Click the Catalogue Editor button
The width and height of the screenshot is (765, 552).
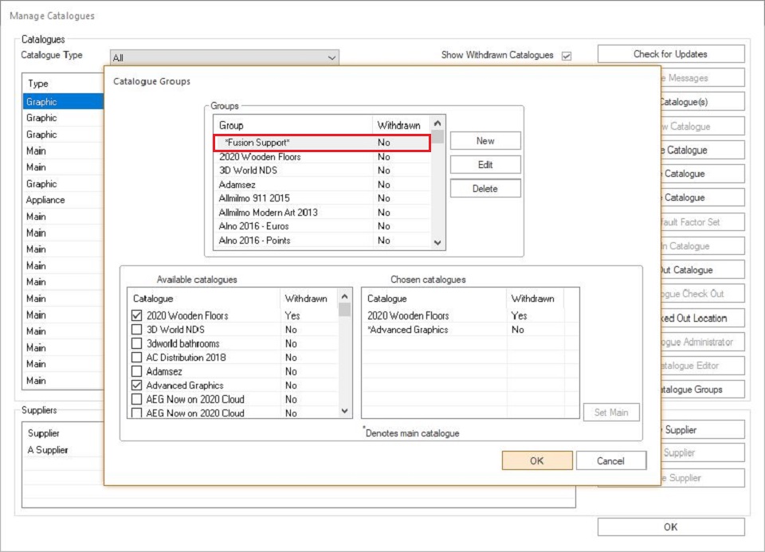pyautogui.click(x=703, y=366)
